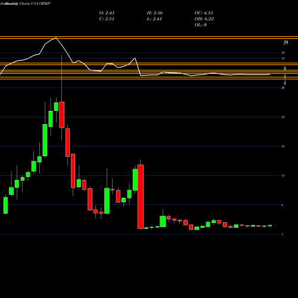
Task: Click the price axis label 1 at bottom
Action: coord(283,234)
